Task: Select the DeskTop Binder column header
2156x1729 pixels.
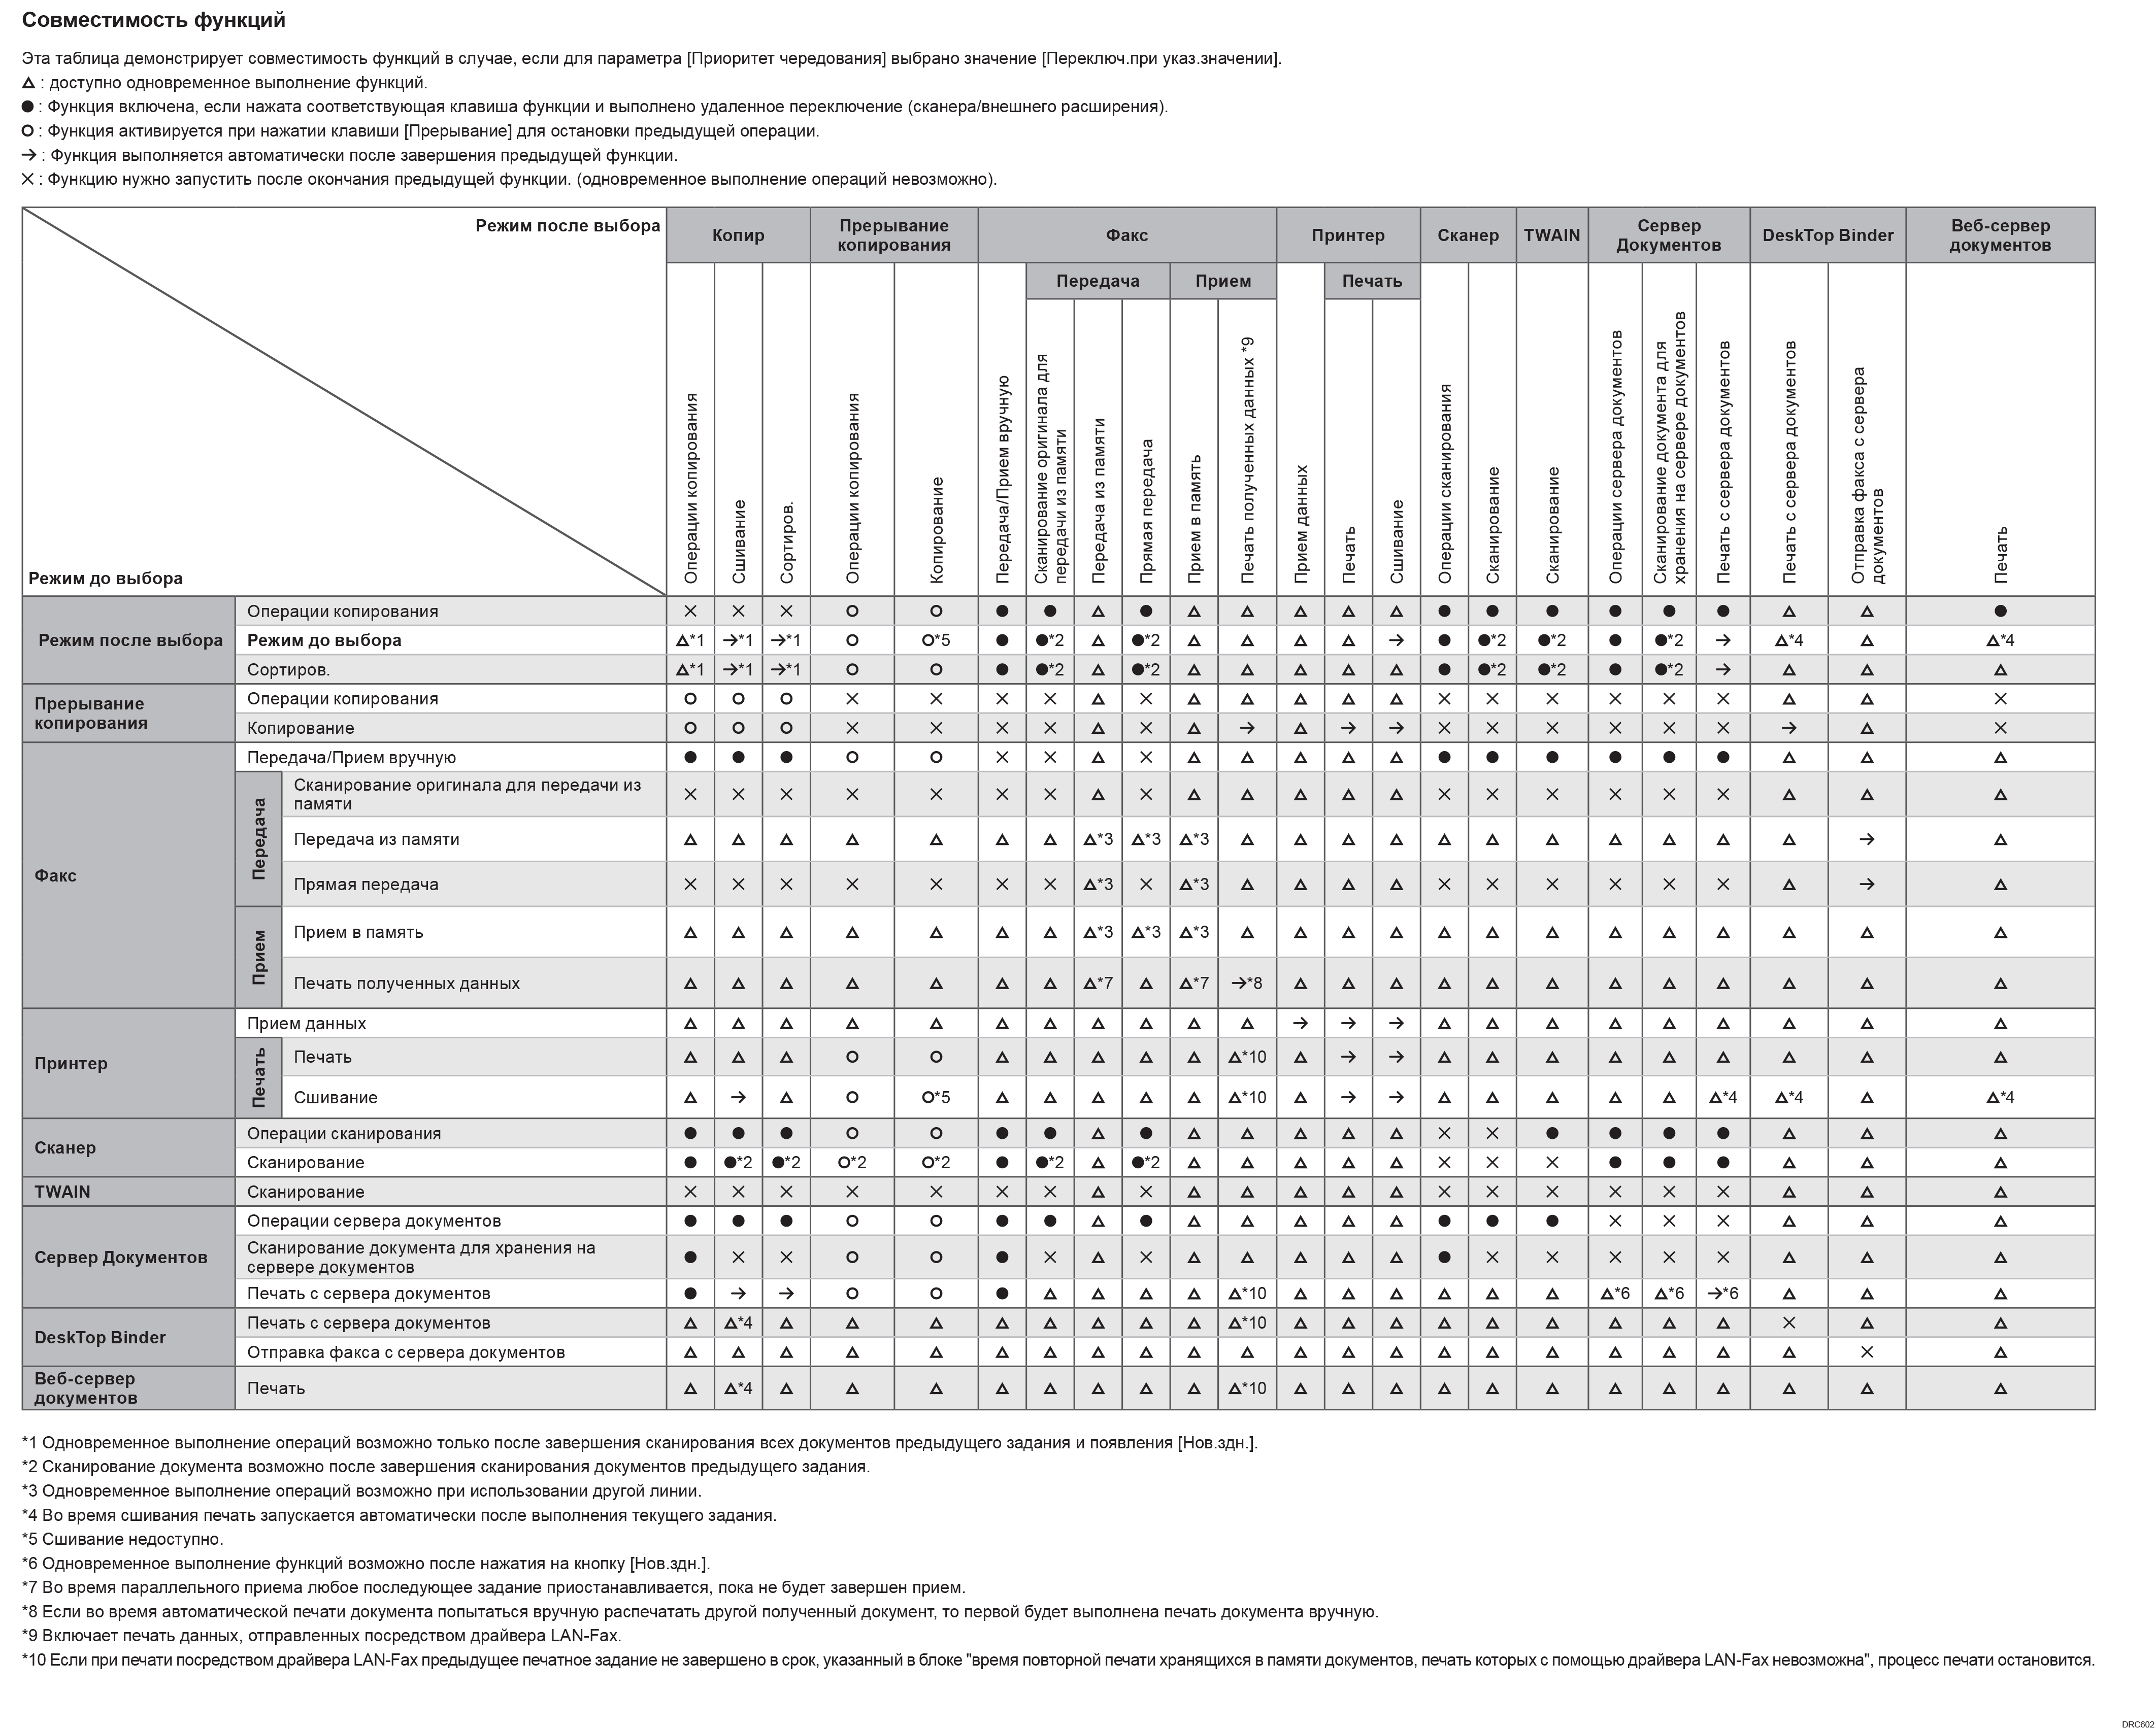Action: [x=1827, y=236]
